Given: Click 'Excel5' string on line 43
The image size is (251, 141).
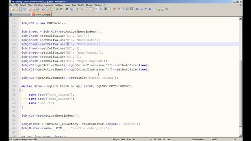Looking at the screenshot, I should coord(129,124).
